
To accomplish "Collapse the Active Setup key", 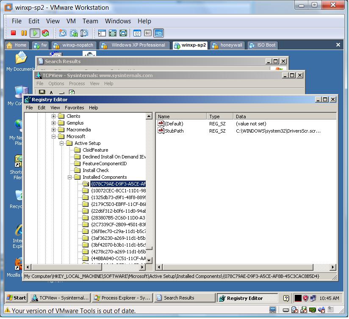I will [62, 143].
